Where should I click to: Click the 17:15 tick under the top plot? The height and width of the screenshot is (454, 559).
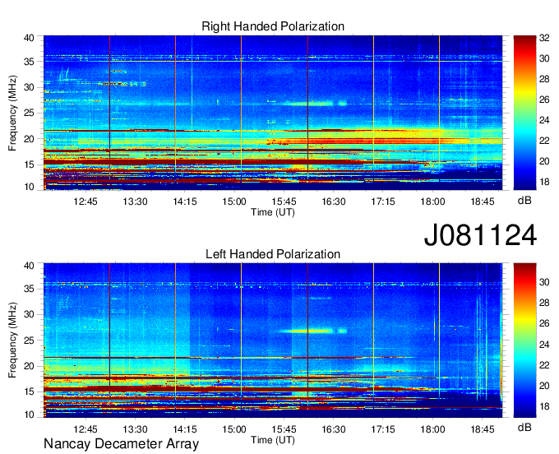[383, 202]
